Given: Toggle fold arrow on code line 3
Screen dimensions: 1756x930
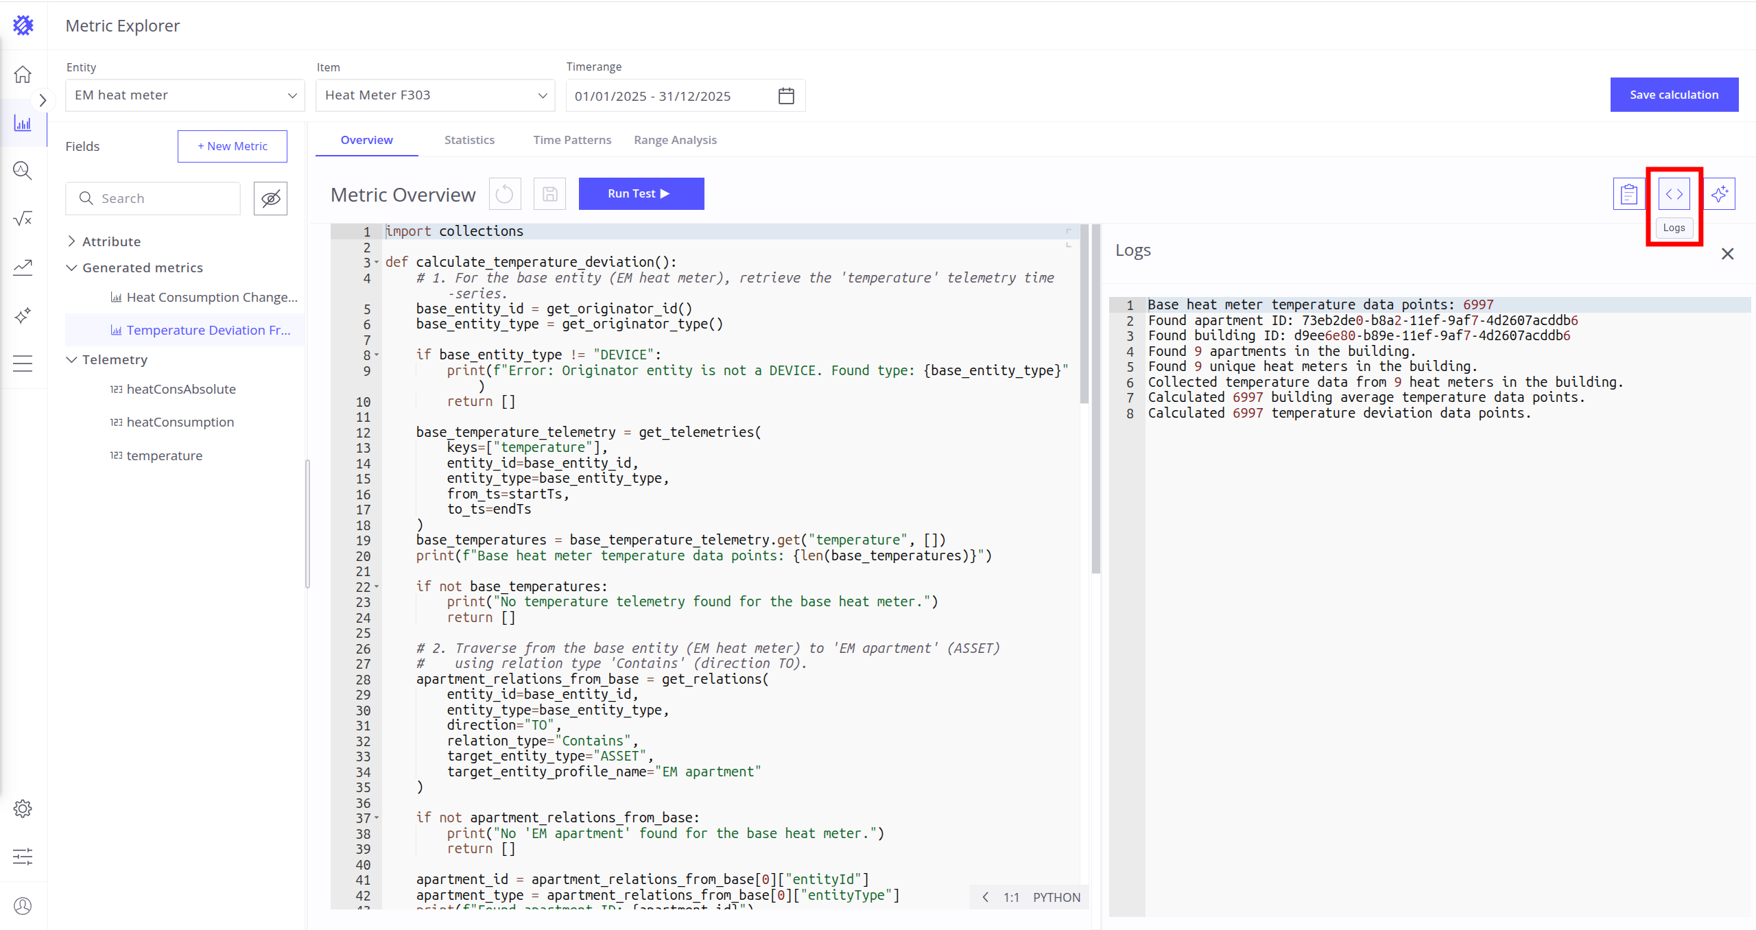Looking at the screenshot, I should [377, 262].
